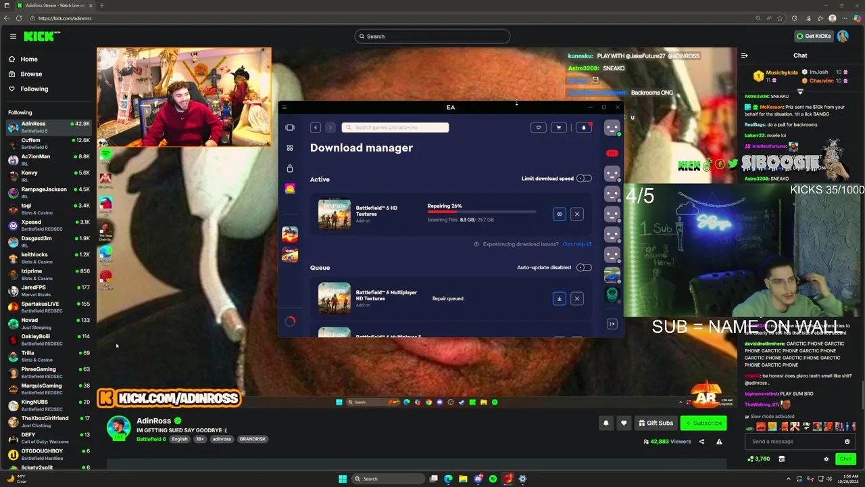Click the Repairing 26% progress bar

[x=481, y=213]
